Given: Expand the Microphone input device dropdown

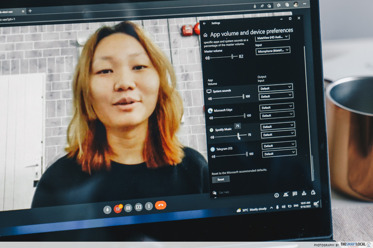Looking at the screenshot, I should coord(273,50).
